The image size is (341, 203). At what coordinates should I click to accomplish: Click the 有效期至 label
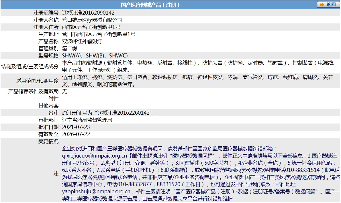(48, 134)
